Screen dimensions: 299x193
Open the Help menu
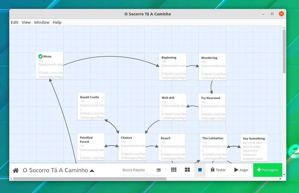click(57, 22)
